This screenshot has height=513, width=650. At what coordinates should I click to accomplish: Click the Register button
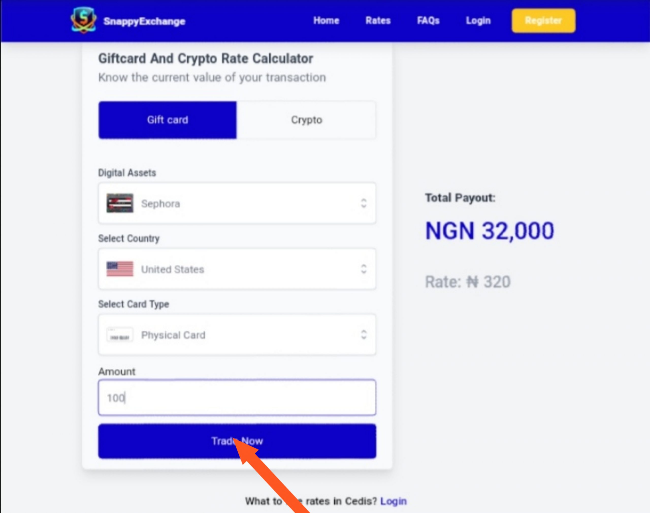(542, 21)
